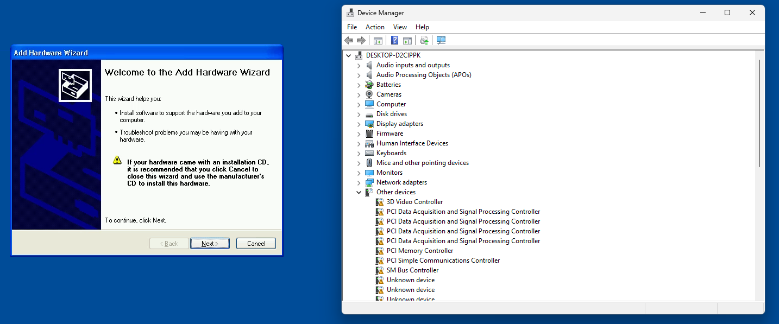Select the SM Bus Controller device
Viewport: 779px width, 324px height.
coord(412,270)
